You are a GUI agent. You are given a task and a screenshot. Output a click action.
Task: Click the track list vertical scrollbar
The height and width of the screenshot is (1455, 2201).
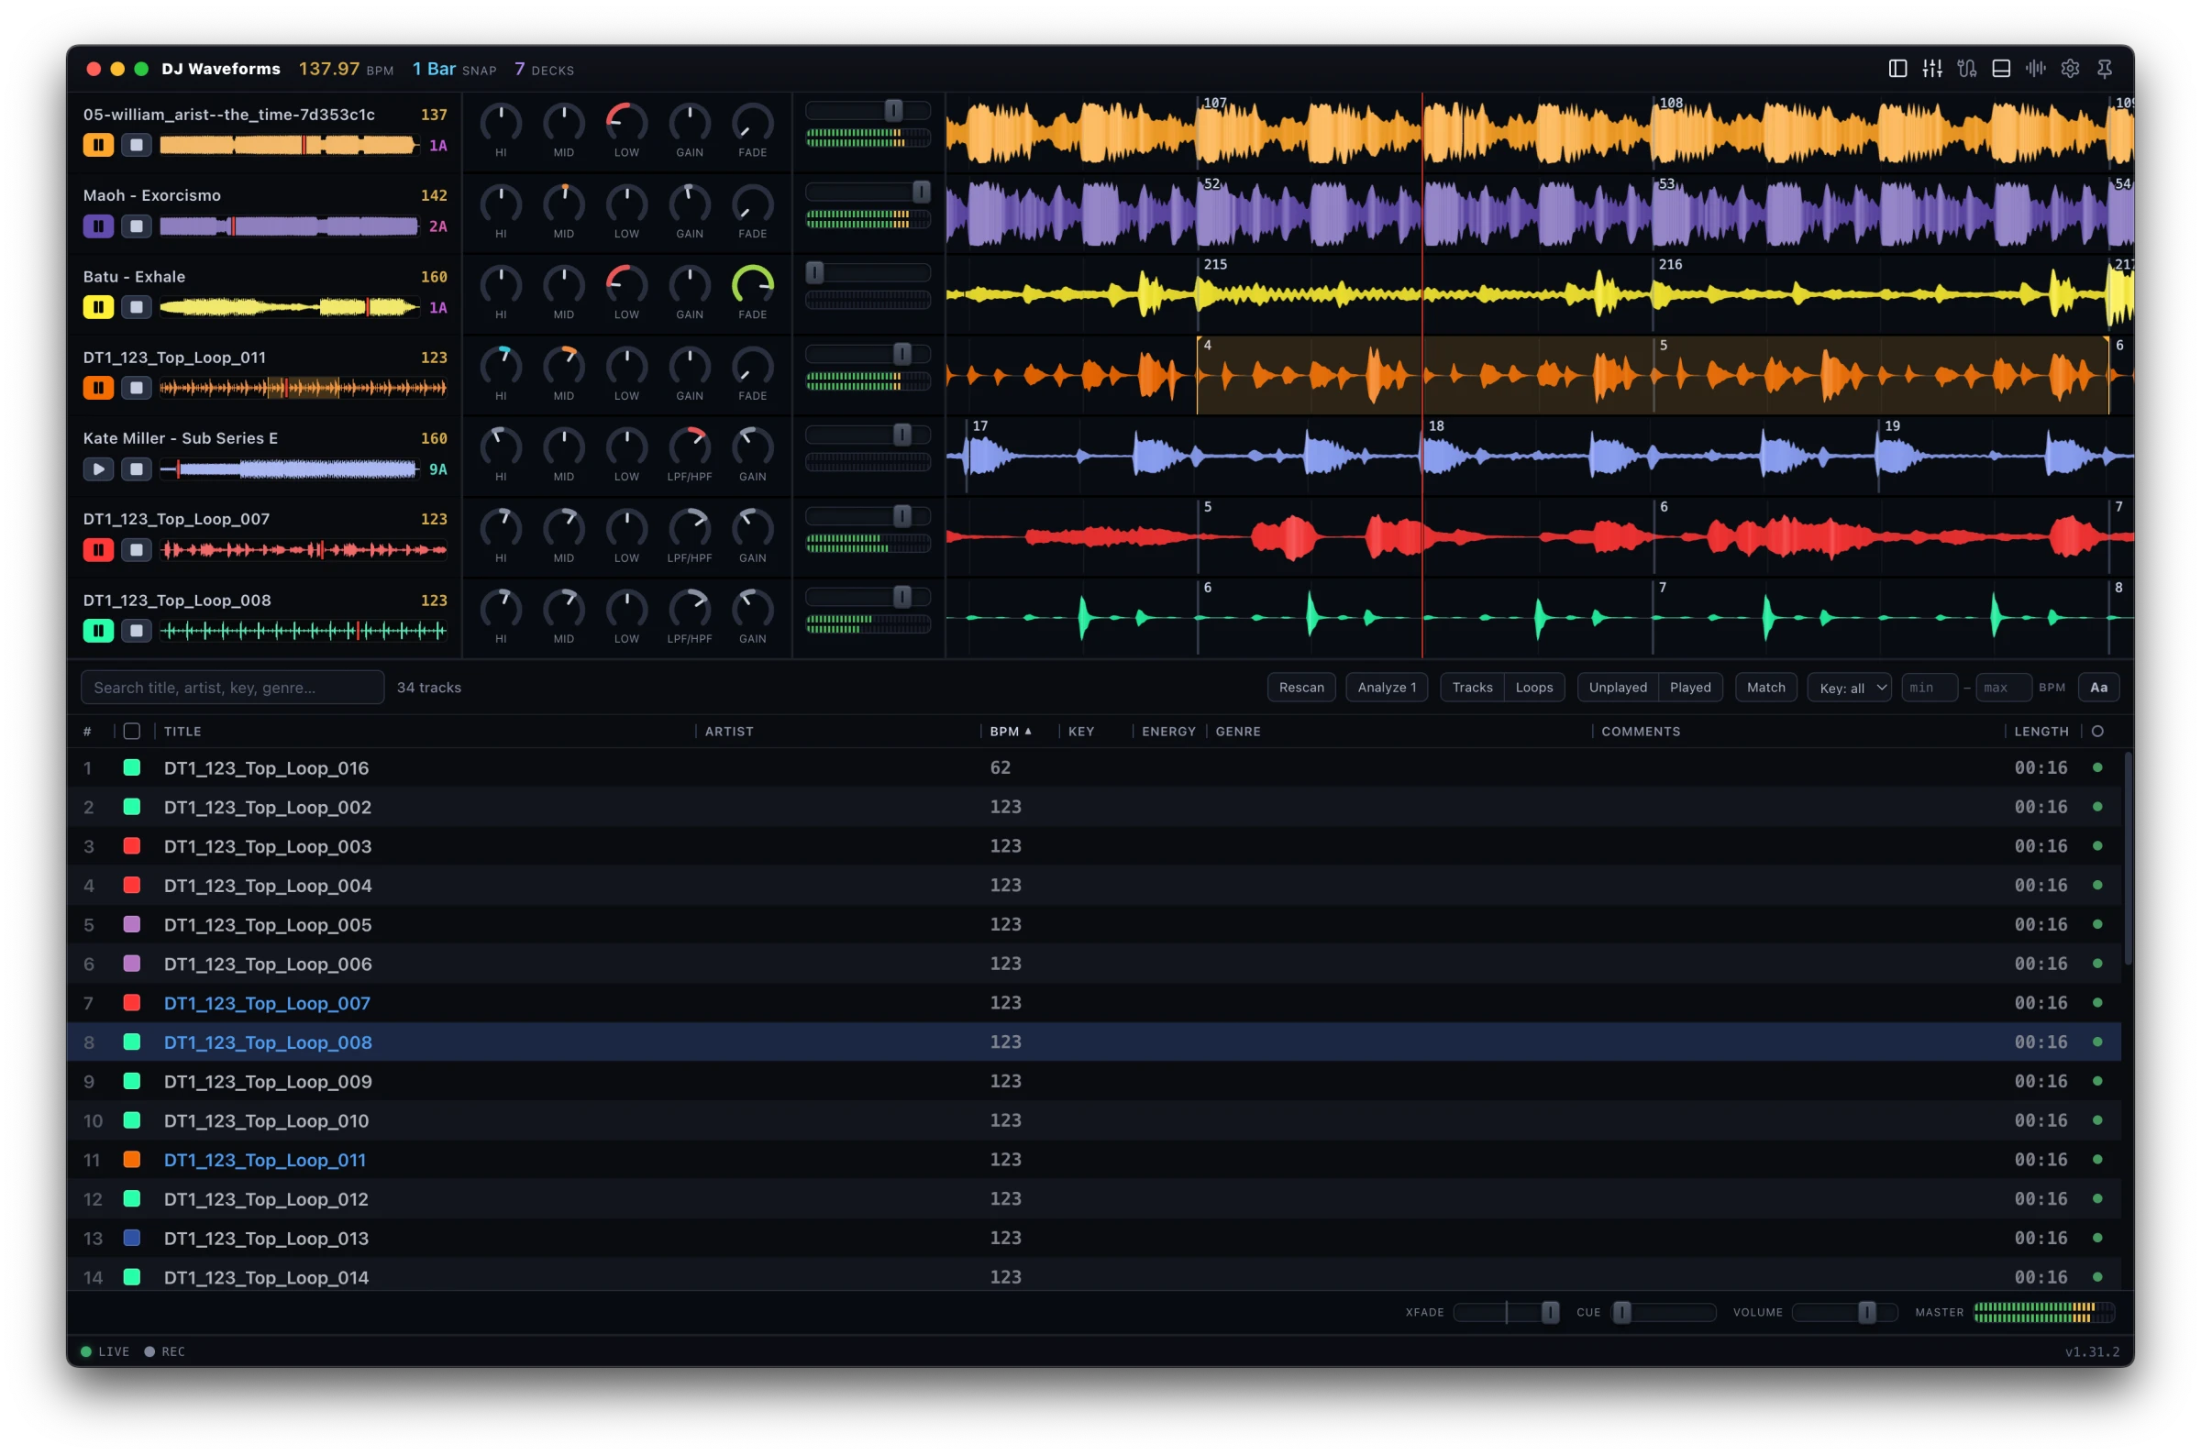tap(2127, 858)
